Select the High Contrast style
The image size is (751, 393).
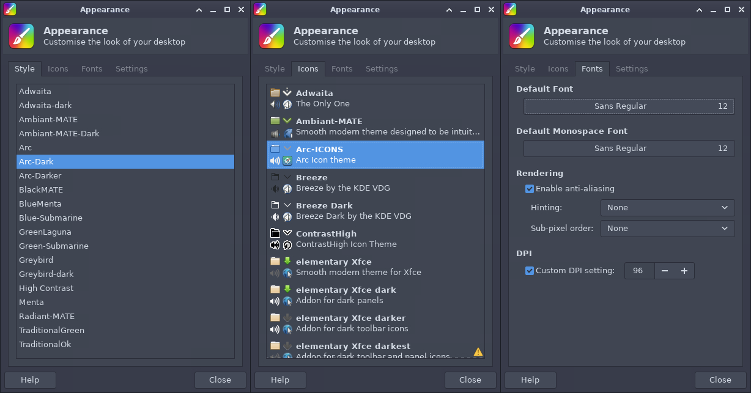[x=125, y=288]
